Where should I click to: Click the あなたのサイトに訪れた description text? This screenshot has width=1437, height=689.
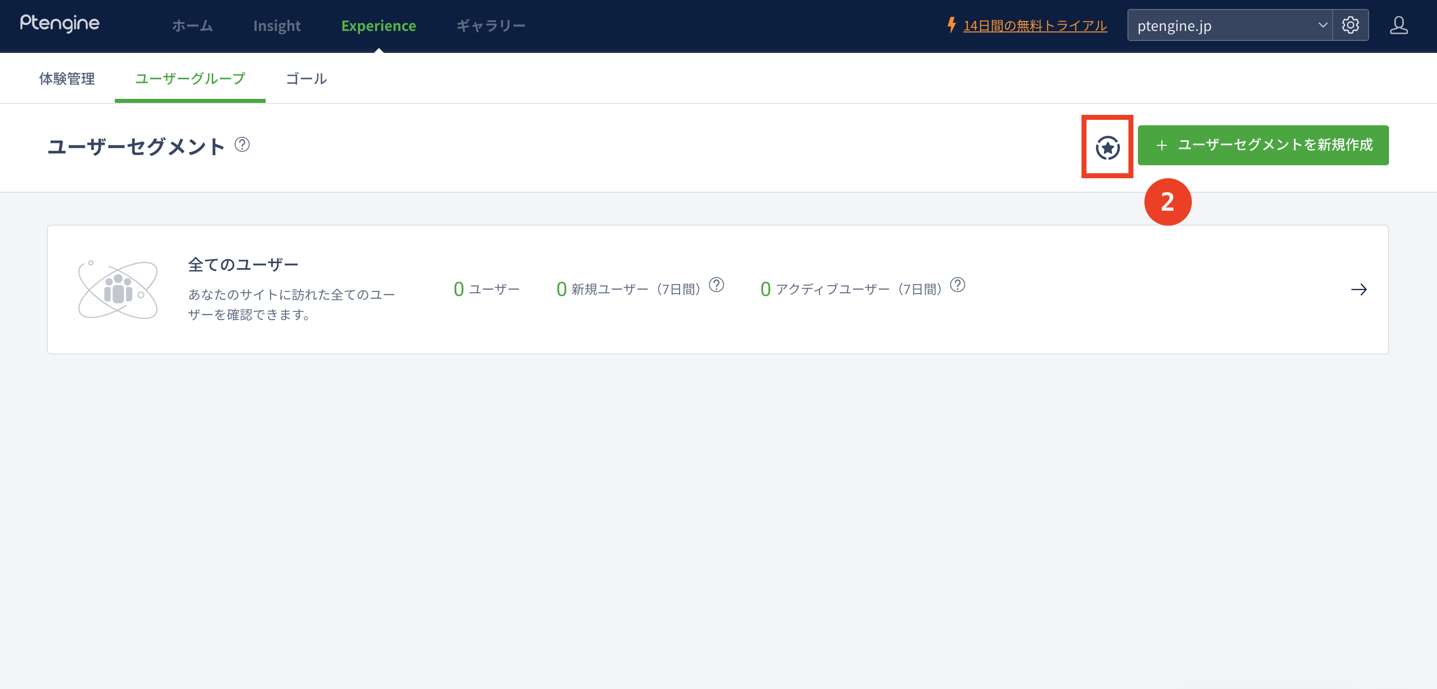[291, 305]
